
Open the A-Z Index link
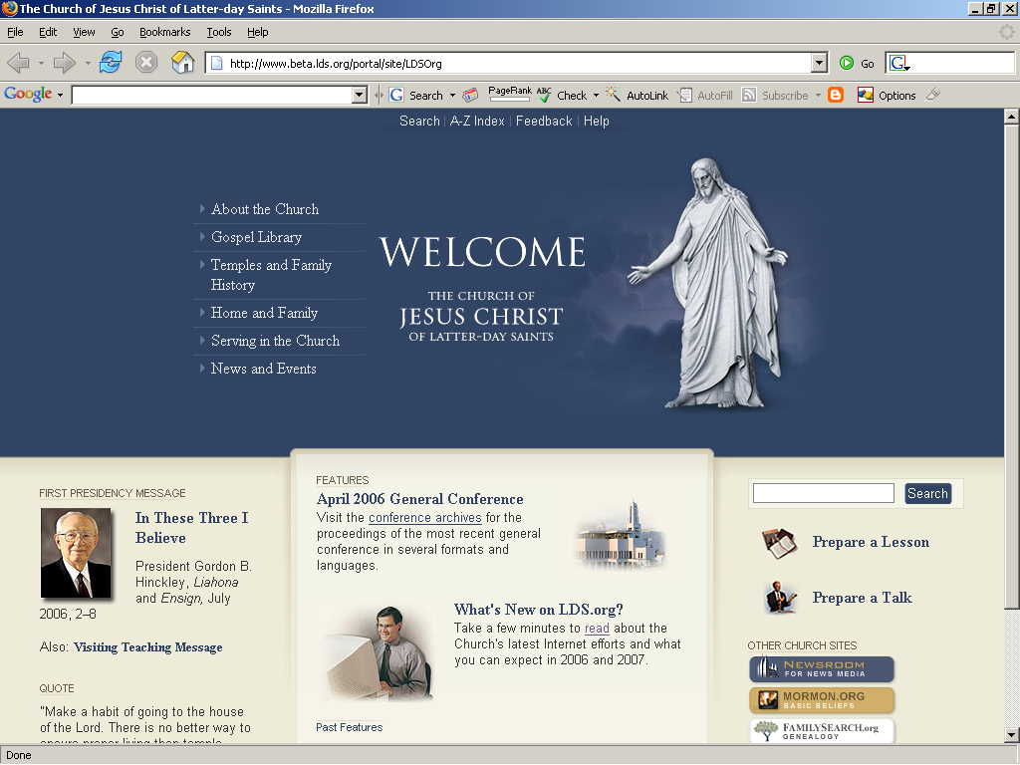[x=477, y=121]
